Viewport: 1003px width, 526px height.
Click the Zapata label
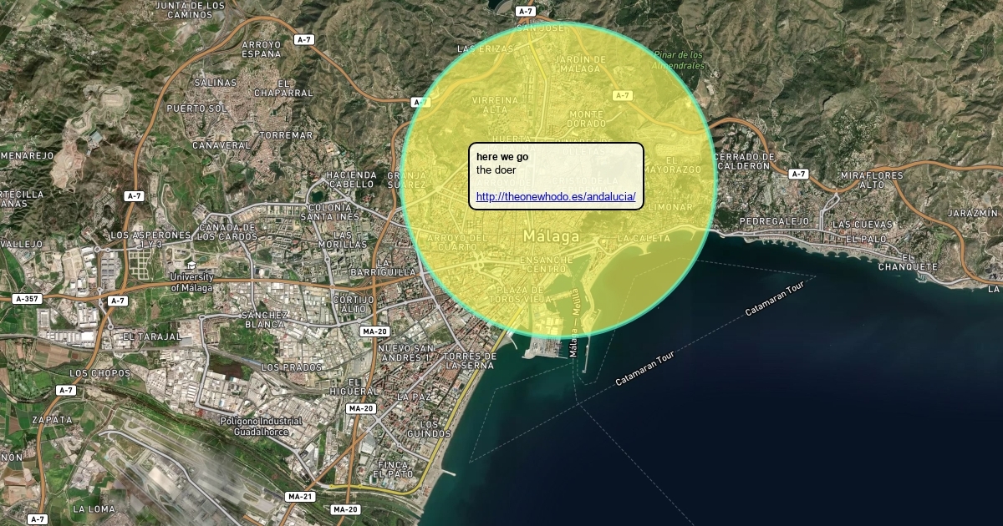coord(52,419)
